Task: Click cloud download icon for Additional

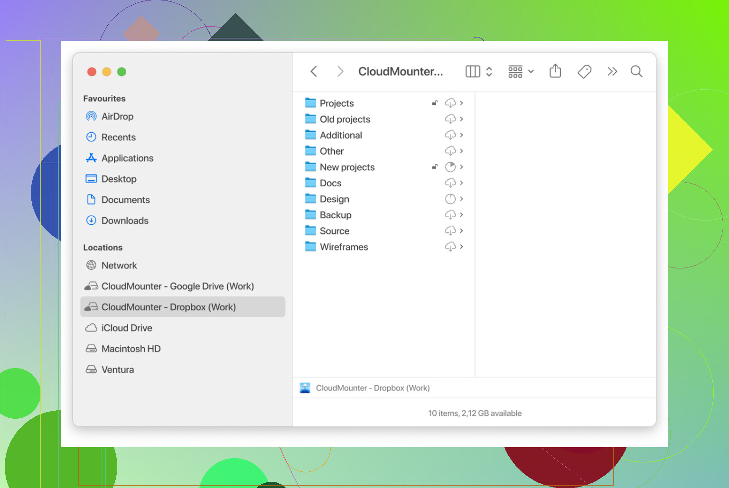Action: pos(450,135)
